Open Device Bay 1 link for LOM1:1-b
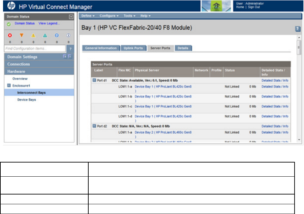This screenshot has height=214, width=304. [x=163, y=96]
